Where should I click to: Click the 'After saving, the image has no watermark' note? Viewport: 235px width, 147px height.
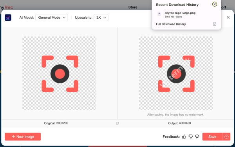[x=175, y=115]
